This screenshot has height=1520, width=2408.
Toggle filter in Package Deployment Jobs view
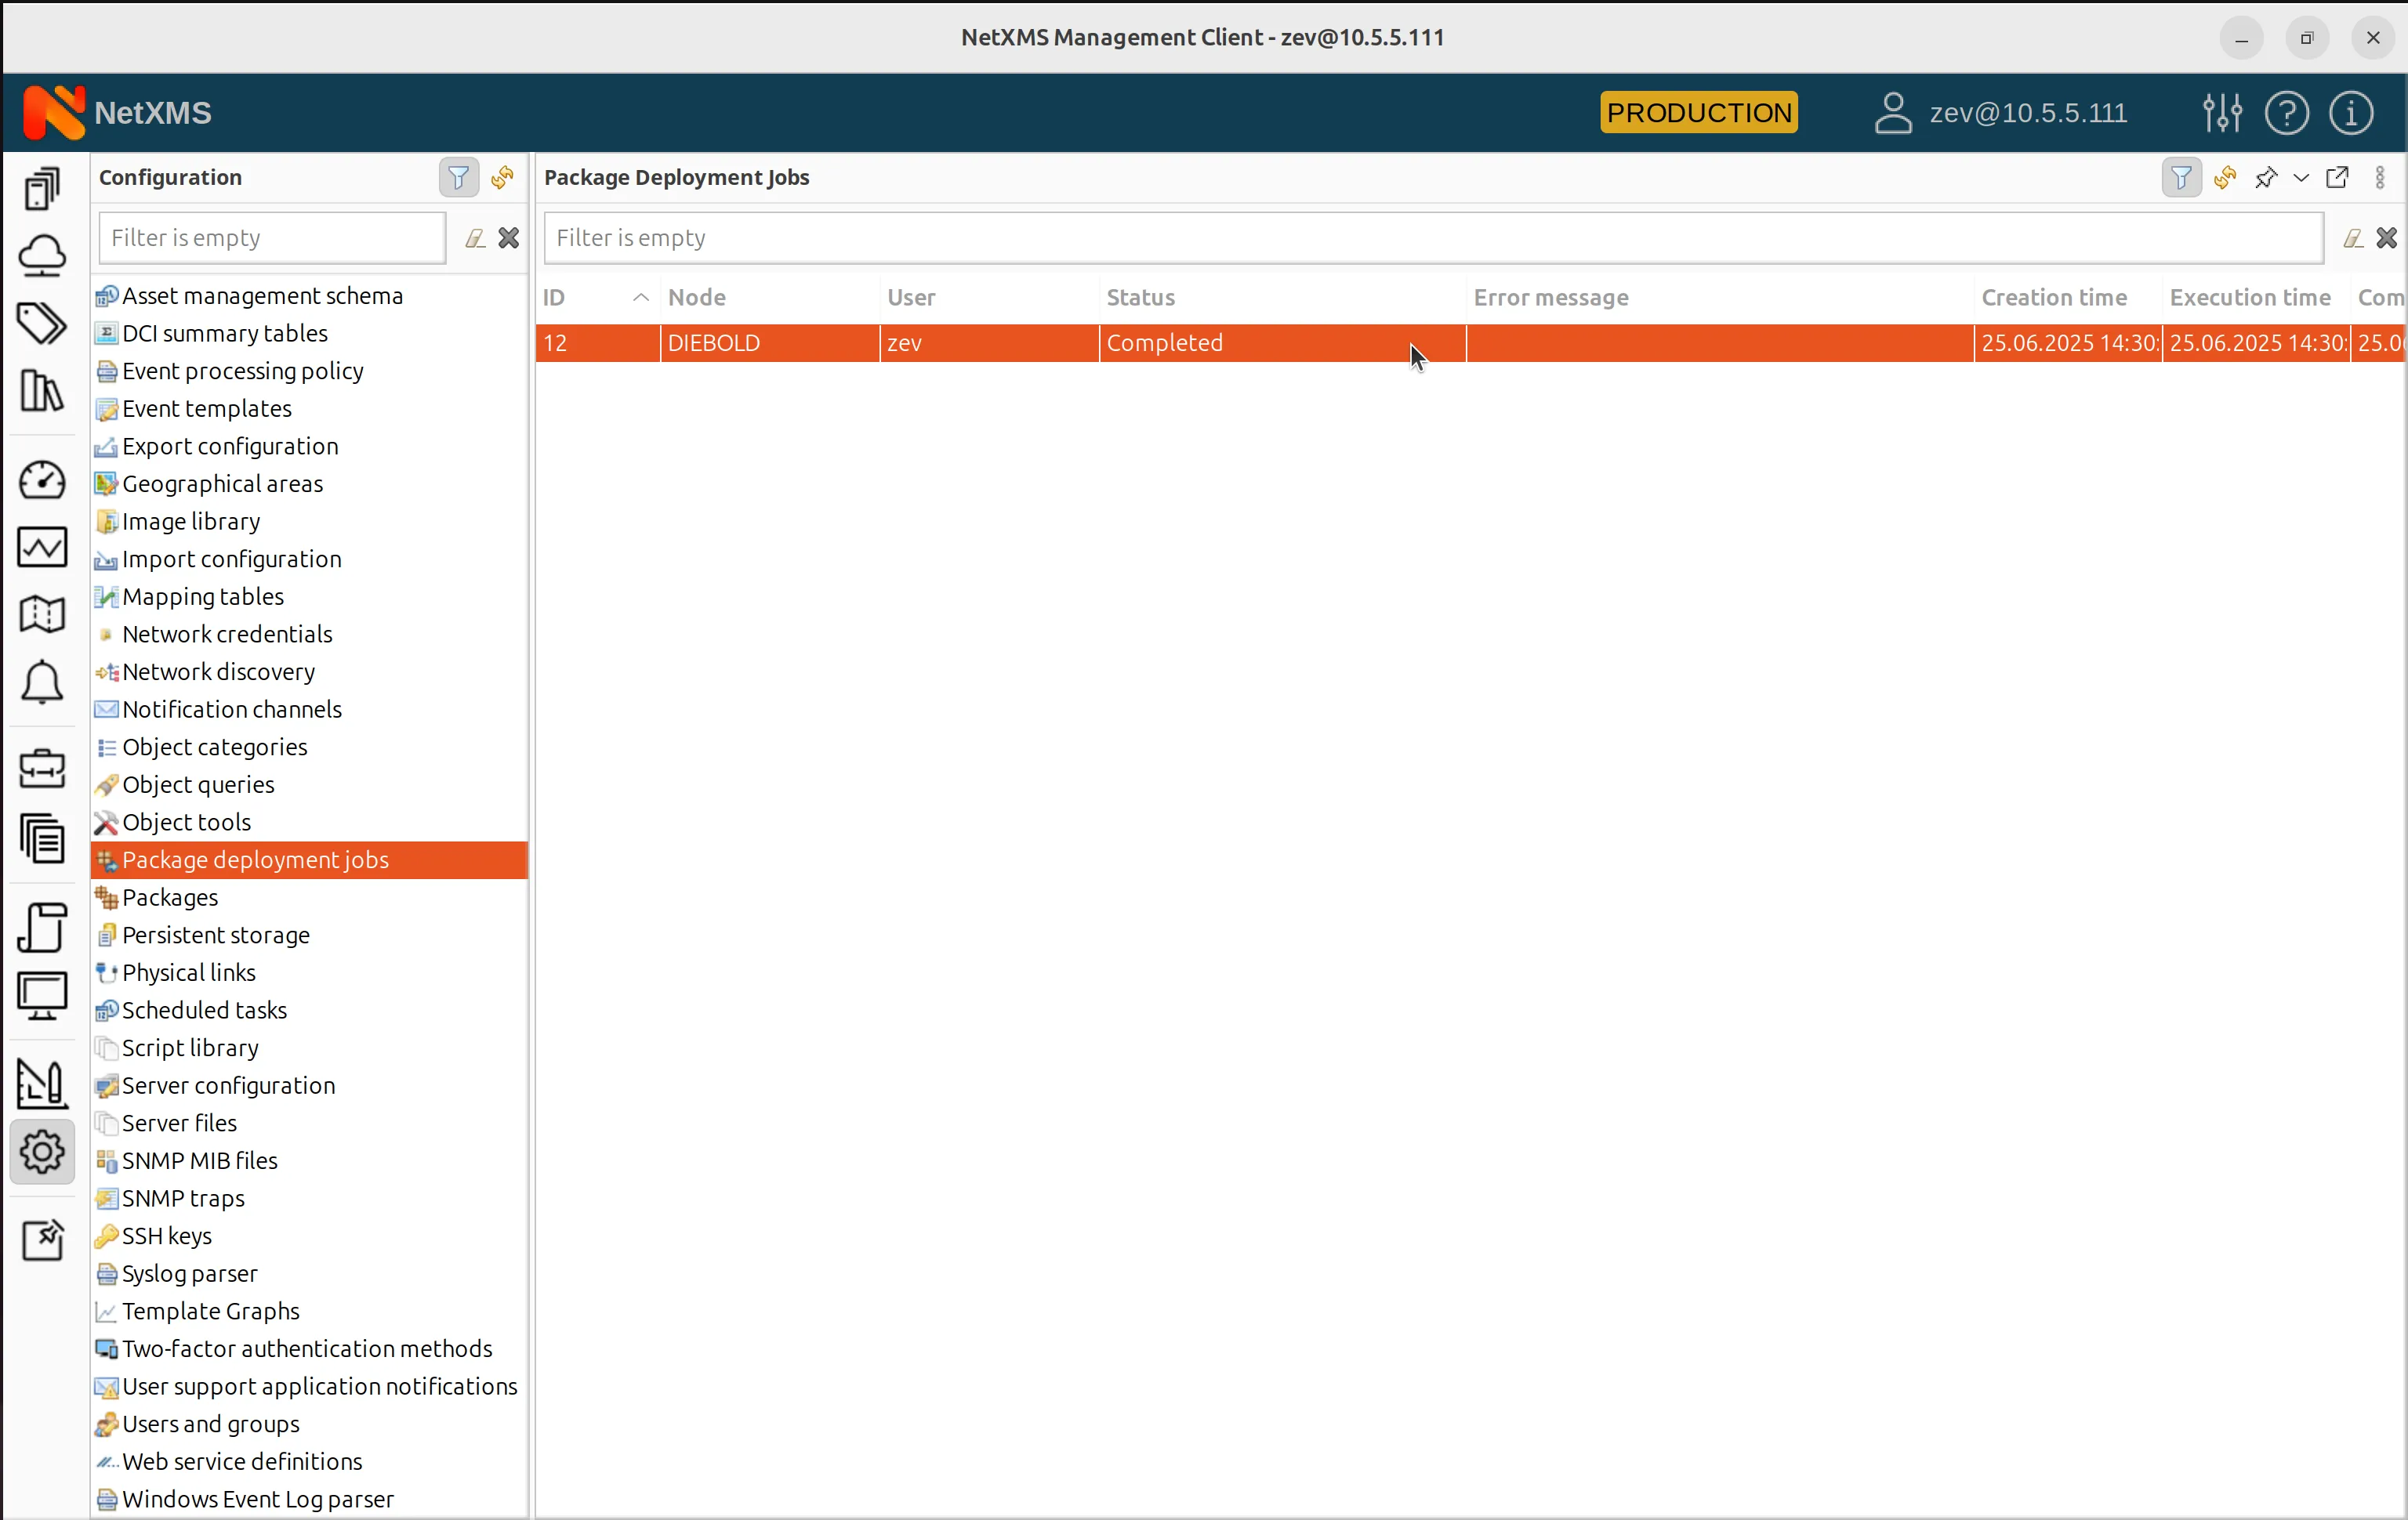tap(2181, 178)
